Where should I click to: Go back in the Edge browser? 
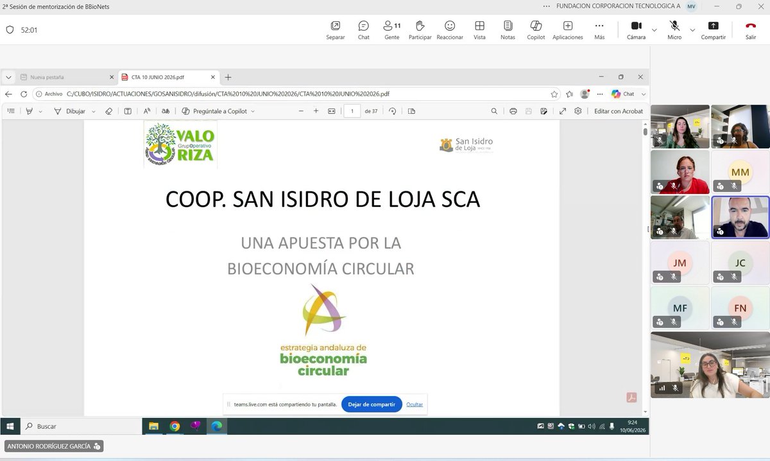(9, 94)
